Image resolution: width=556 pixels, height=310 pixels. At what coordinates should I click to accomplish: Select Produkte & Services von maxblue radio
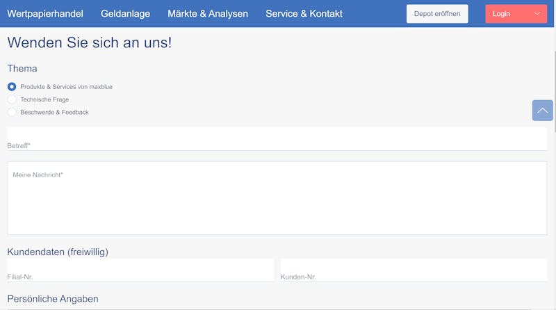pyautogui.click(x=12, y=87)
